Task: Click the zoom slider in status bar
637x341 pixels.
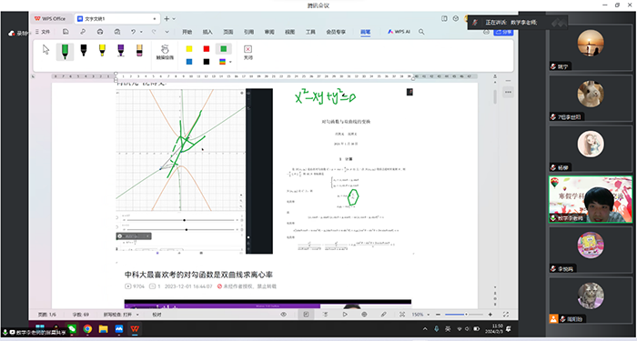Action: [464, 315]
